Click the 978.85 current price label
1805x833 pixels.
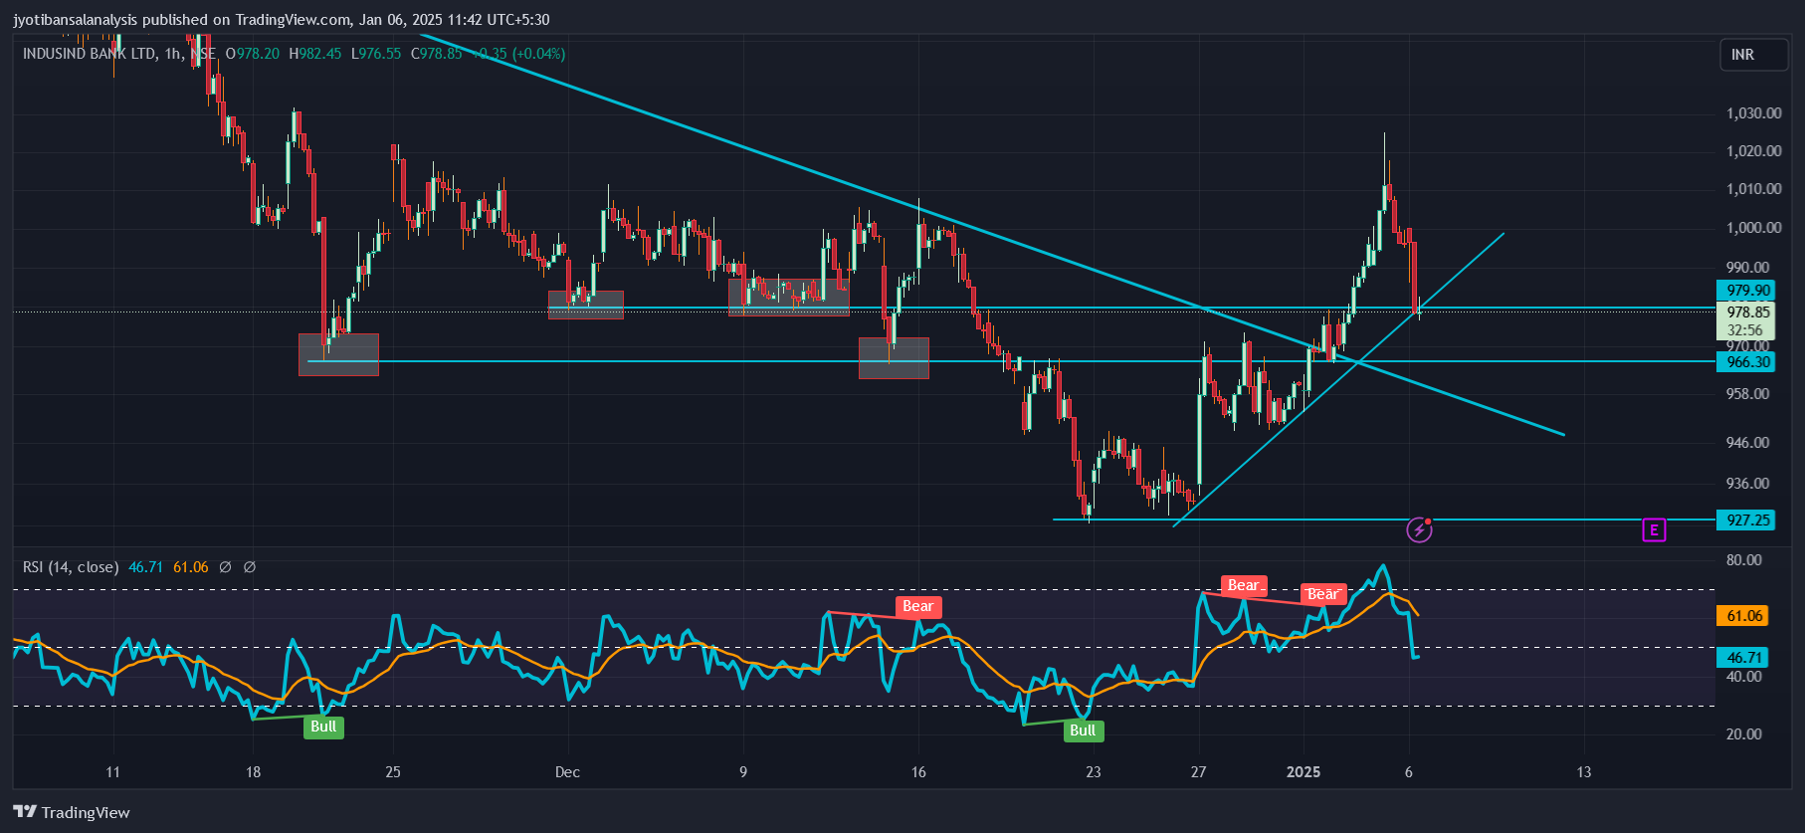pos(1747,312)
